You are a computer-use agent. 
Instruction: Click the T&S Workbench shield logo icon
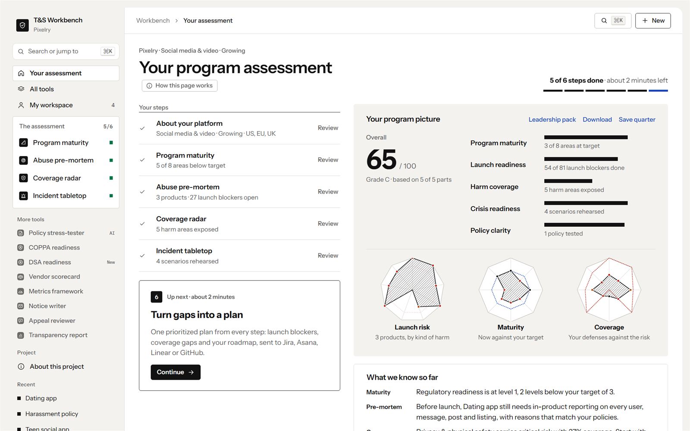[x=22, y=25]
